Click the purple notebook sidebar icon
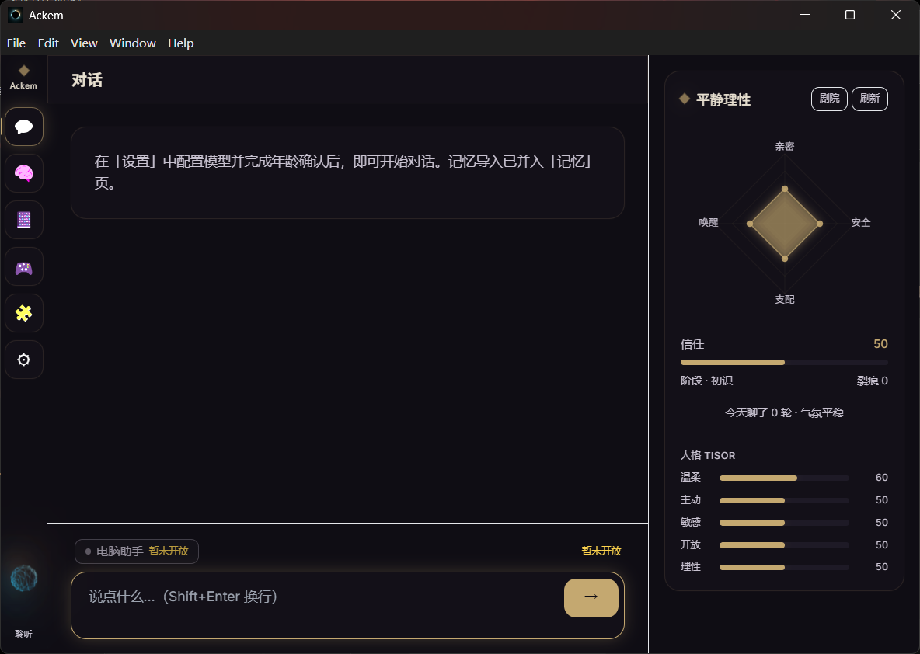 (24, 220)
